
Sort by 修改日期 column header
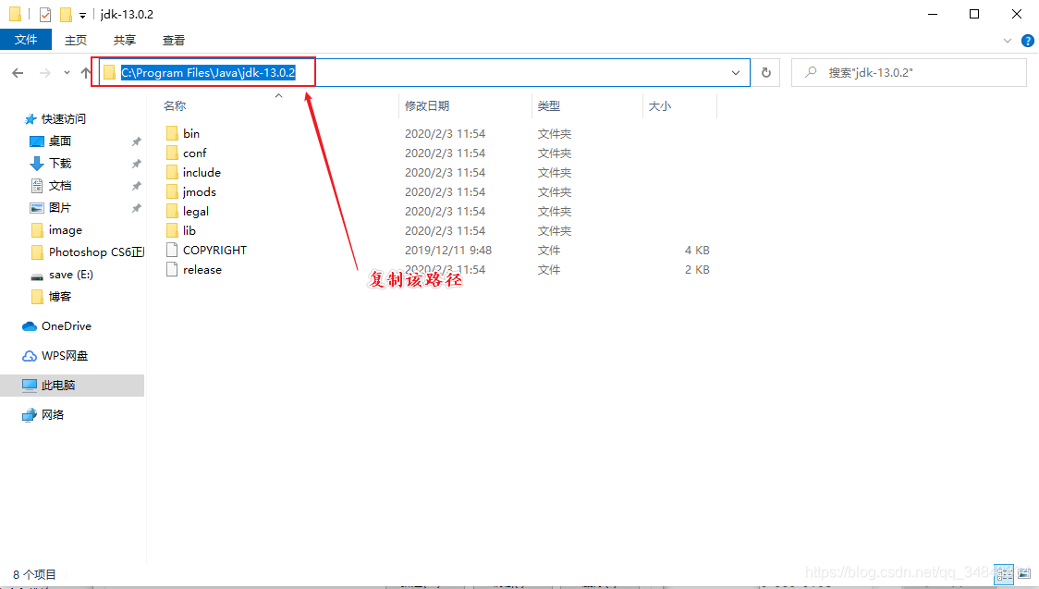pos(427,106)
